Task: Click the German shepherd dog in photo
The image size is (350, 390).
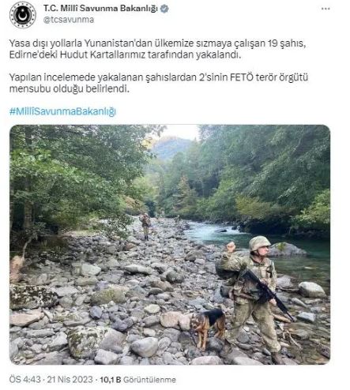Action: (x=208, y=327)
